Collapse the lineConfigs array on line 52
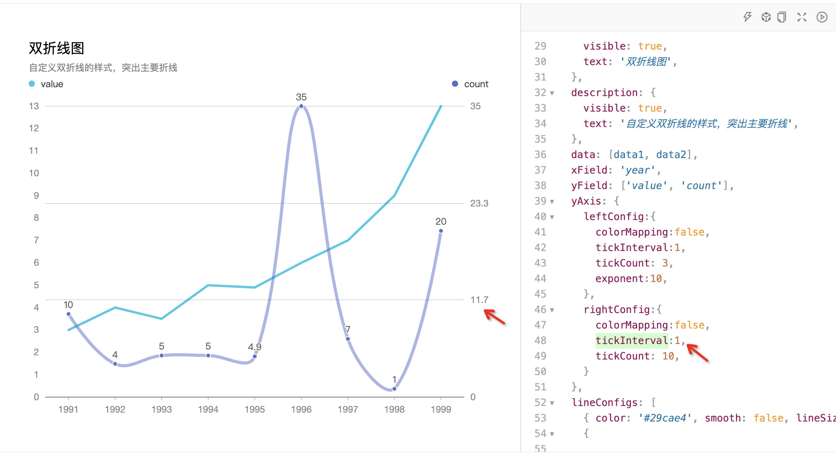 (x=551, y=402)
